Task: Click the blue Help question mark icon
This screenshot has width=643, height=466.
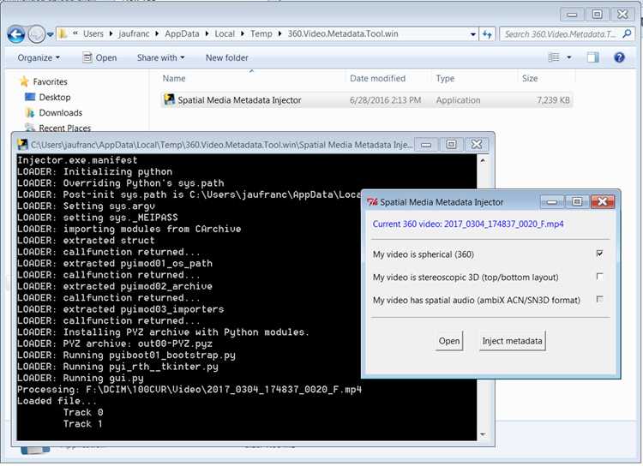Action: (619, 57)
